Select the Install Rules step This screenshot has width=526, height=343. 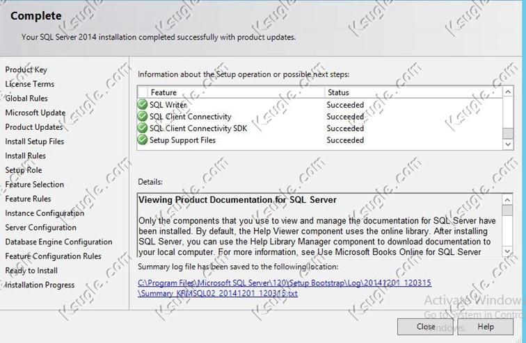(26, 156)
